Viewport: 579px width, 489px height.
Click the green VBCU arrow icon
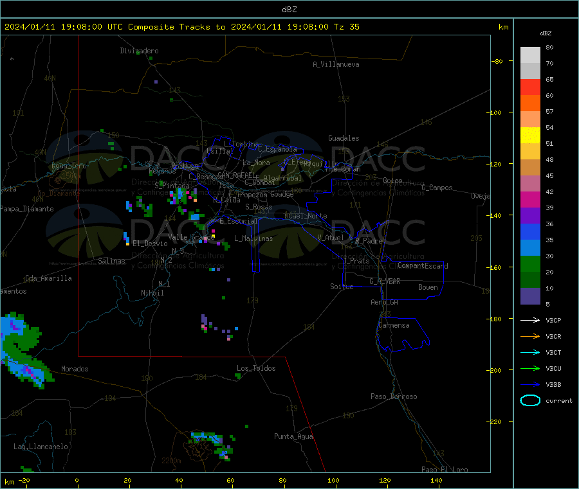point(530,368)
